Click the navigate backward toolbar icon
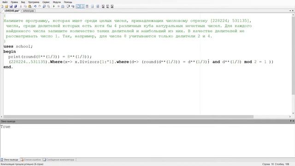The image size is (295, 166). pos(44,6)
